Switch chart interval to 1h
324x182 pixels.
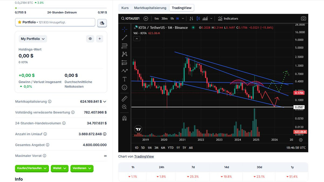pos(172,18)
